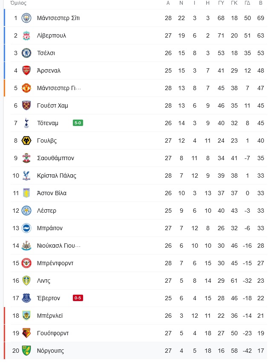Click the Manchester City crest icon
This screenshot has width=268, height=363.
[x=26, y=18]
